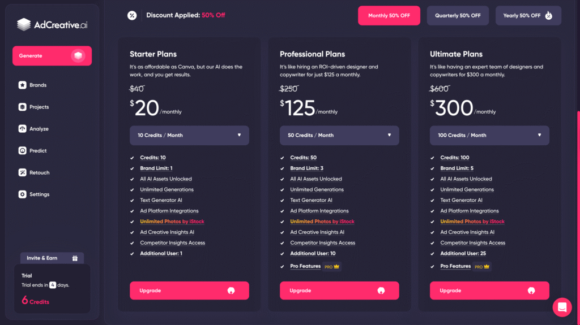The image size is (580, 325).
Task: Choose the Yearly 50% OFF billing option
Action: click(528, 16)
